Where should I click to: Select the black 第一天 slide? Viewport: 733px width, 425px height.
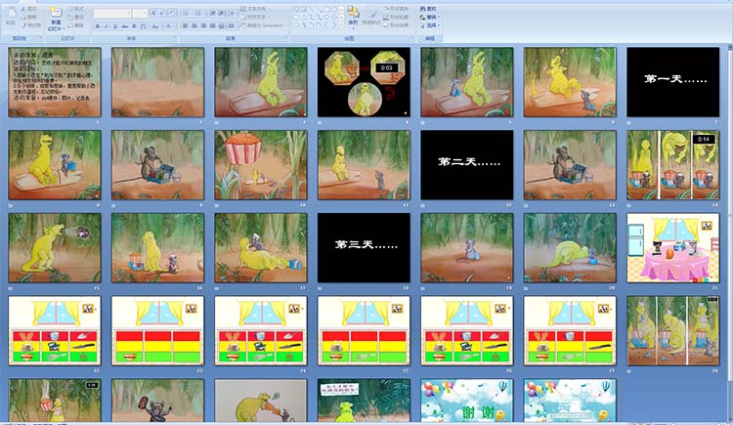tap(672, 82)
